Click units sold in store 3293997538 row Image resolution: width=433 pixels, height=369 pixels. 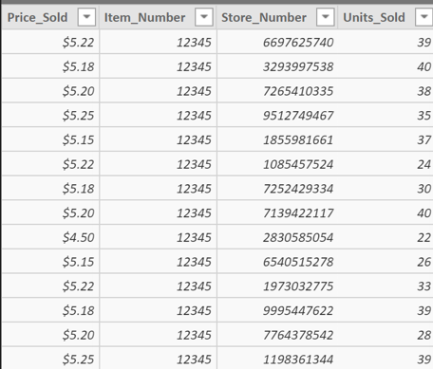[x=386, y=66]
